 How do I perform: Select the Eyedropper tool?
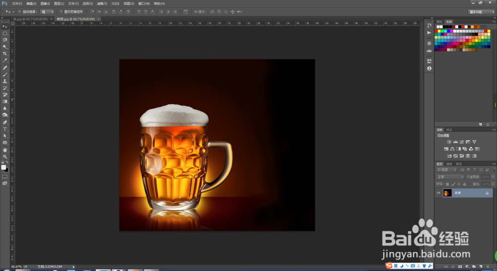5,60
